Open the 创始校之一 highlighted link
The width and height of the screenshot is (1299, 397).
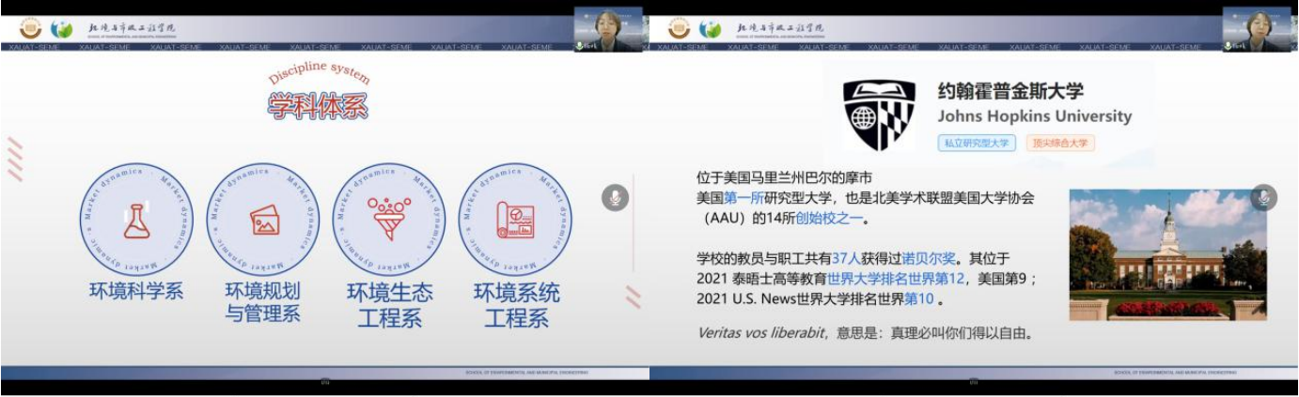coord(828,219)
